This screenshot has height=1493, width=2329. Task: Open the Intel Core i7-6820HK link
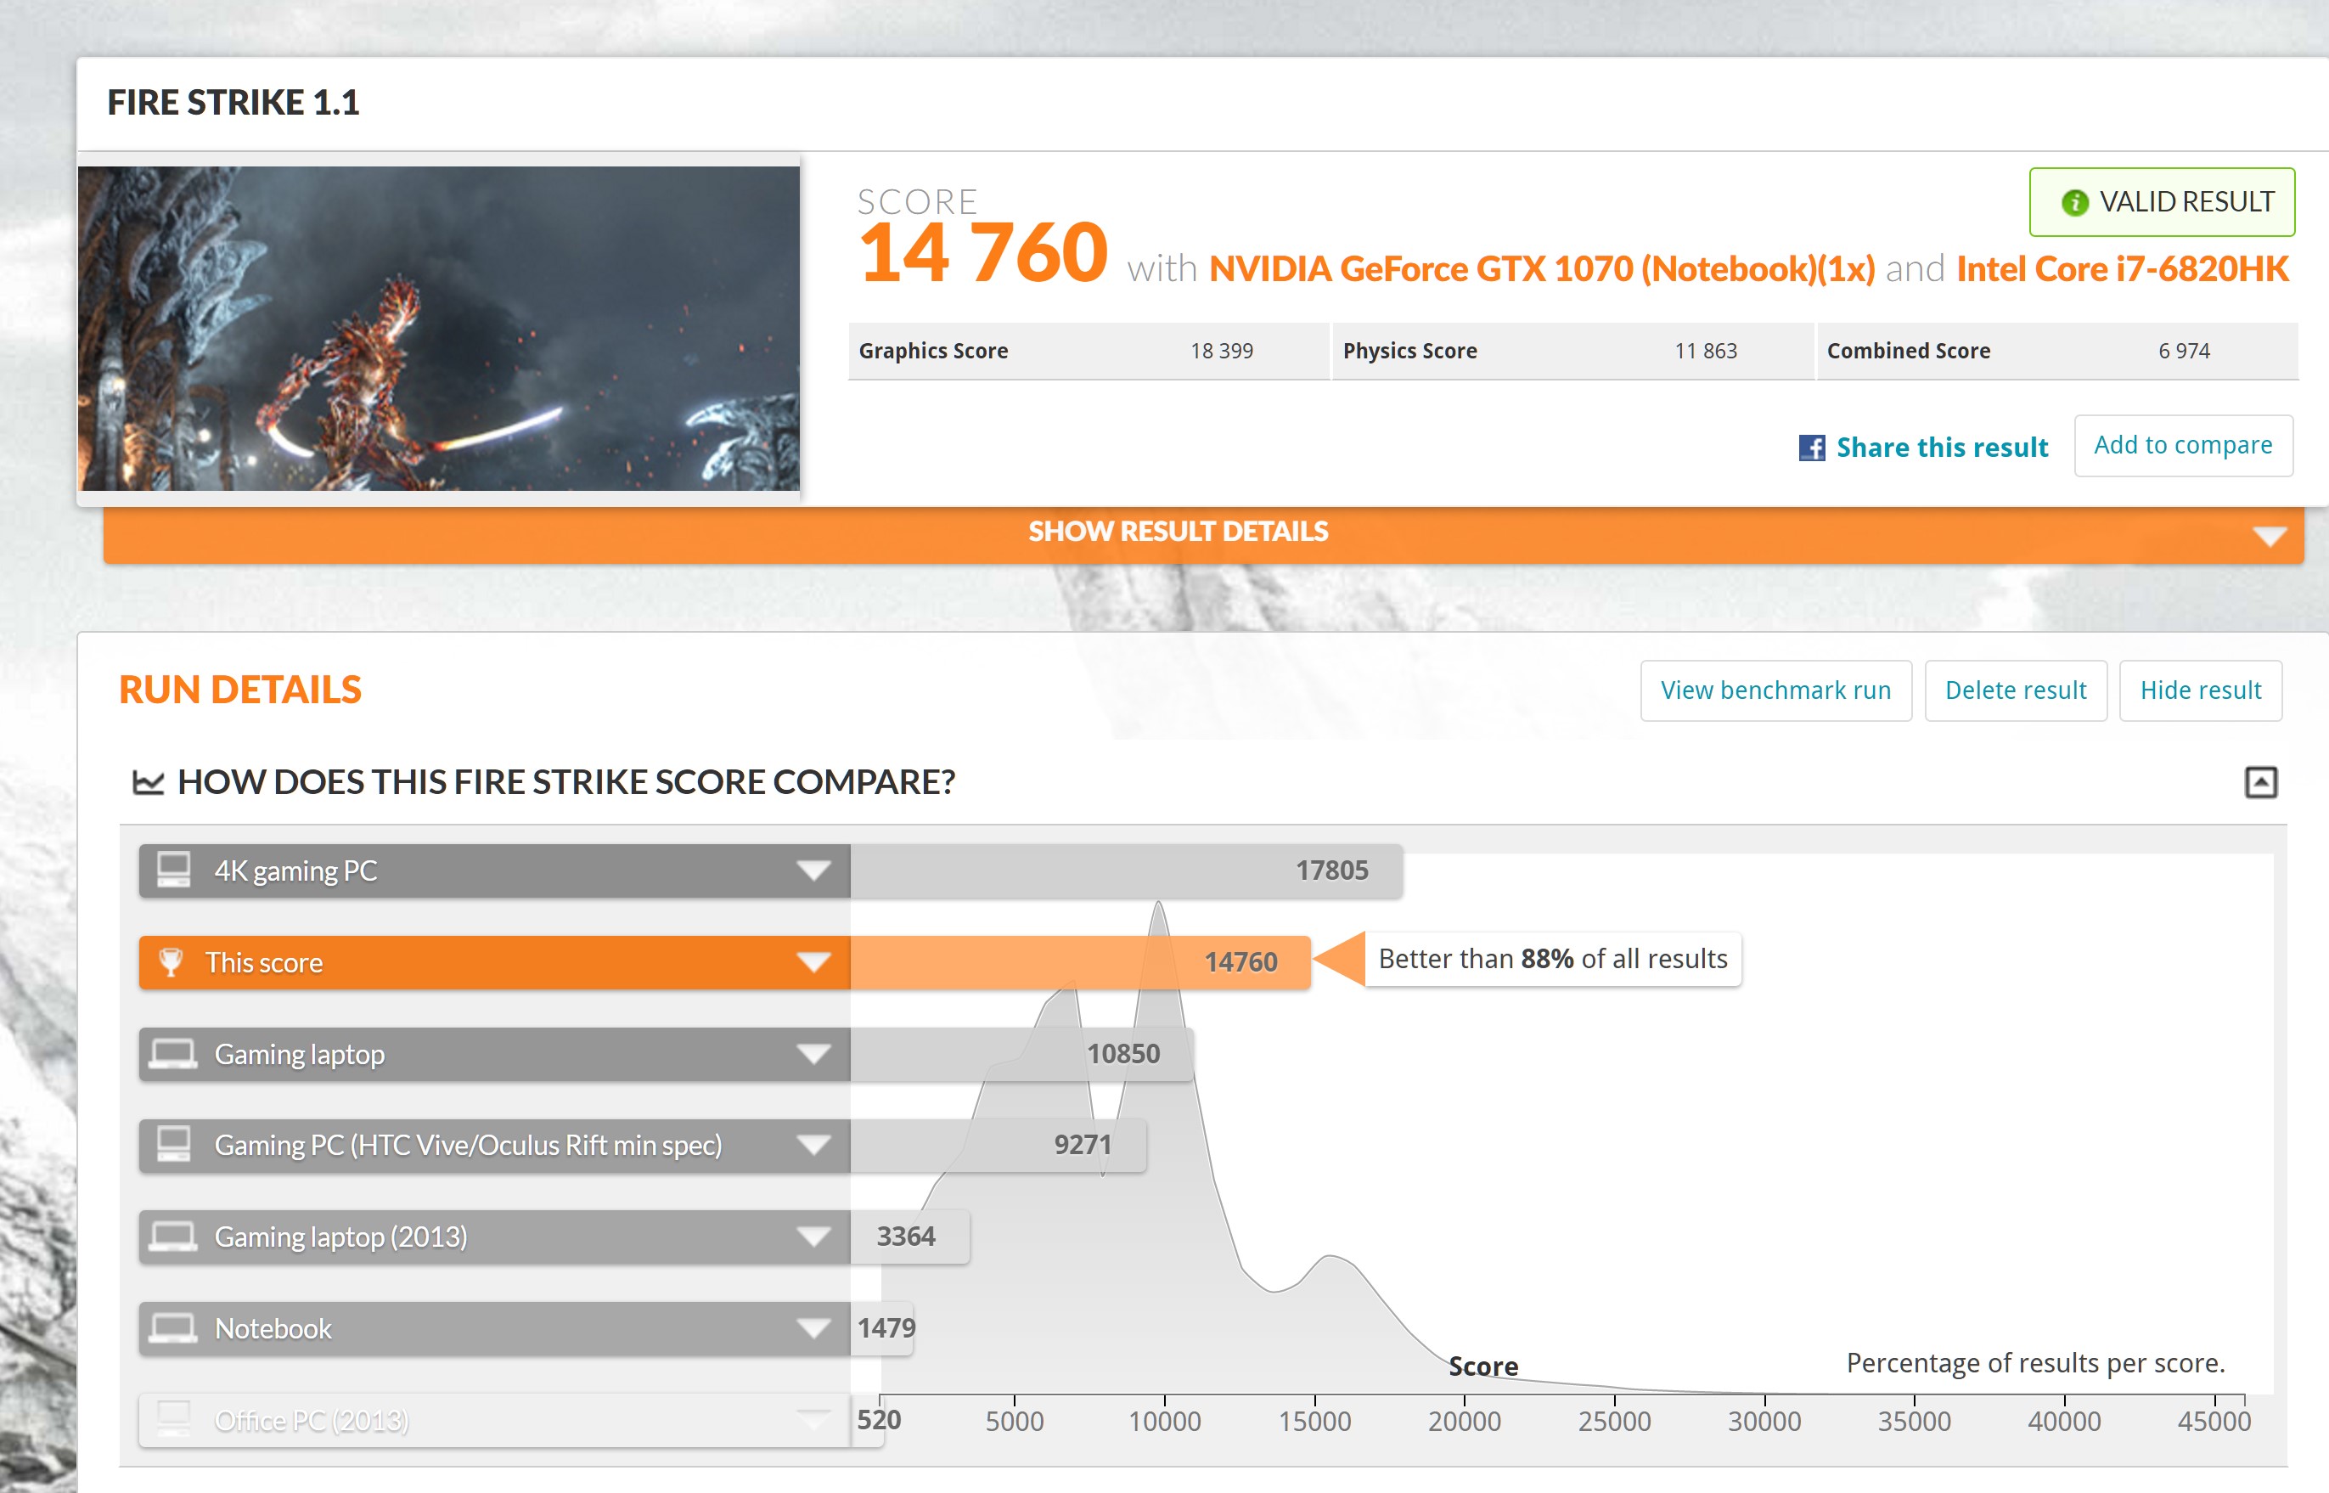pos(2123,268)
